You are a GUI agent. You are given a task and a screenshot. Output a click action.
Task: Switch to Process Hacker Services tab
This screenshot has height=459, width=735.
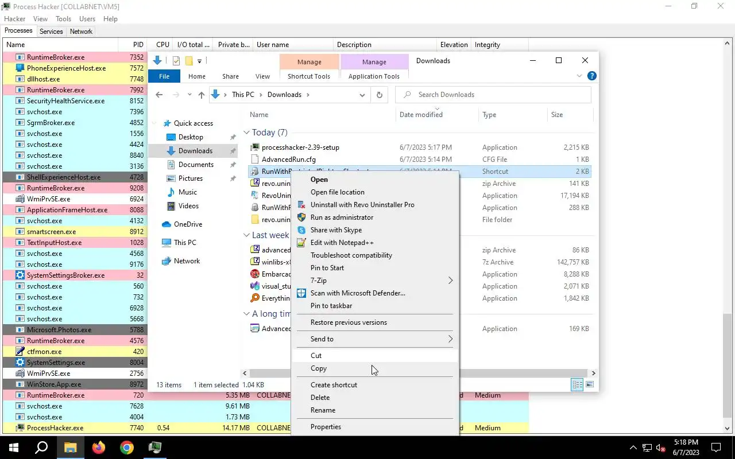(51, 32)
